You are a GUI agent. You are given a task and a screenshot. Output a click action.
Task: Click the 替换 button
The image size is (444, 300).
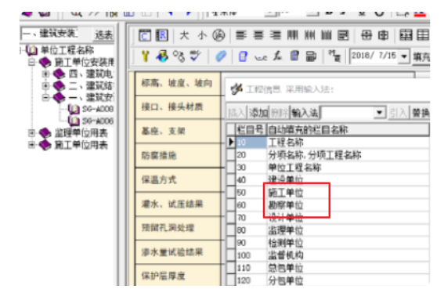(421, 113)
